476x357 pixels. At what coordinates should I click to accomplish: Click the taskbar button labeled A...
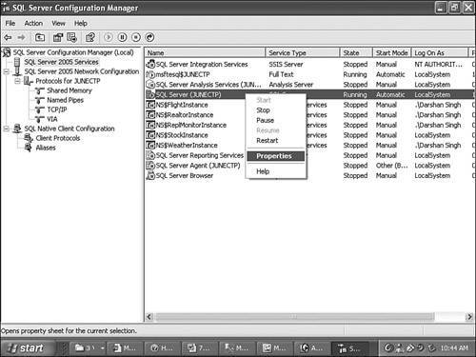pyautogui.click(x=311, y=348)
